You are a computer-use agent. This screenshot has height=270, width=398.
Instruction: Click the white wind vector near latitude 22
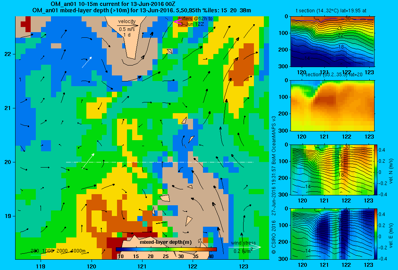coord(86,62)
